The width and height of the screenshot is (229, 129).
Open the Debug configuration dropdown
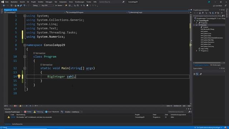[x=36, y=6]
